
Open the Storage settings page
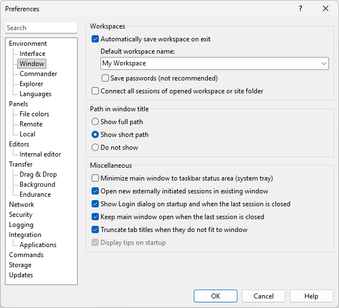(20, 265)
